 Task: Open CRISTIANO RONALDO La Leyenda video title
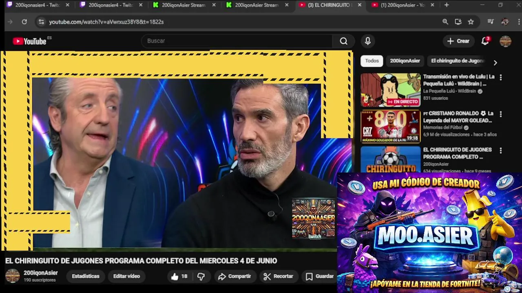click(x=458, y=117)
